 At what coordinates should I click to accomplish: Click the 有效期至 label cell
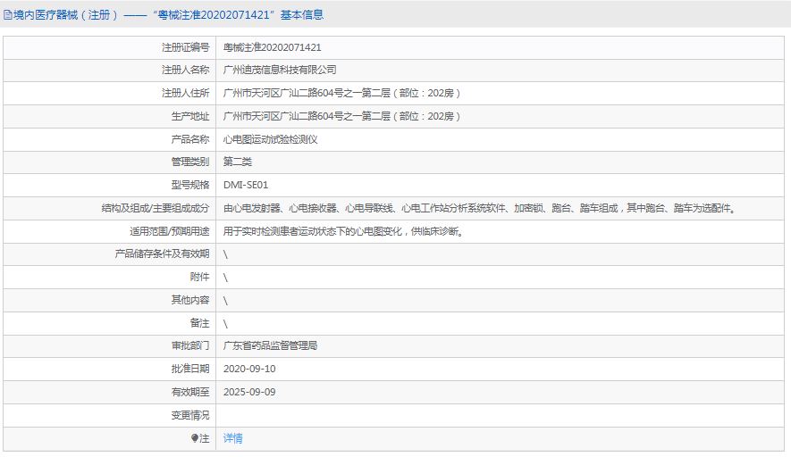[x=109, y=392]
